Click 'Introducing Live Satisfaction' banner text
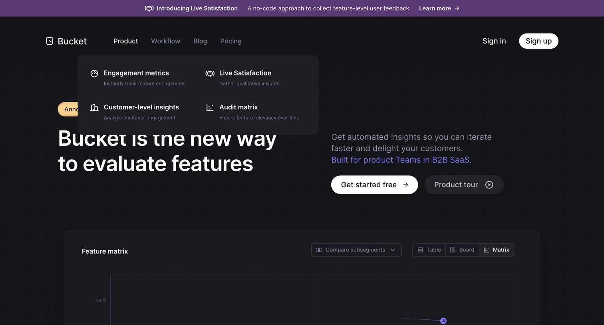The width and height of the screenshot is (604, 325). point(197,8)
